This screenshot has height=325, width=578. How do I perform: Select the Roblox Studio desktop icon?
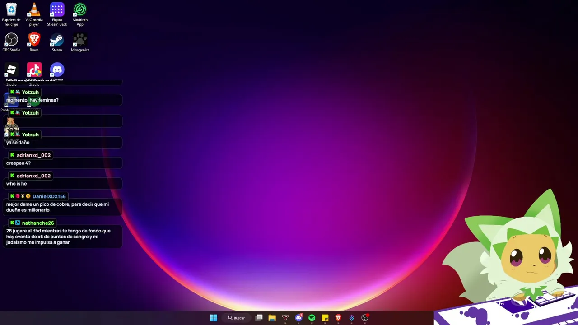(x=11, y=73)
